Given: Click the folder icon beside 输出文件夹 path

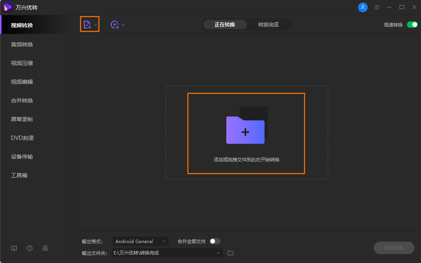Looking at the screenshot, I should 230,252.
